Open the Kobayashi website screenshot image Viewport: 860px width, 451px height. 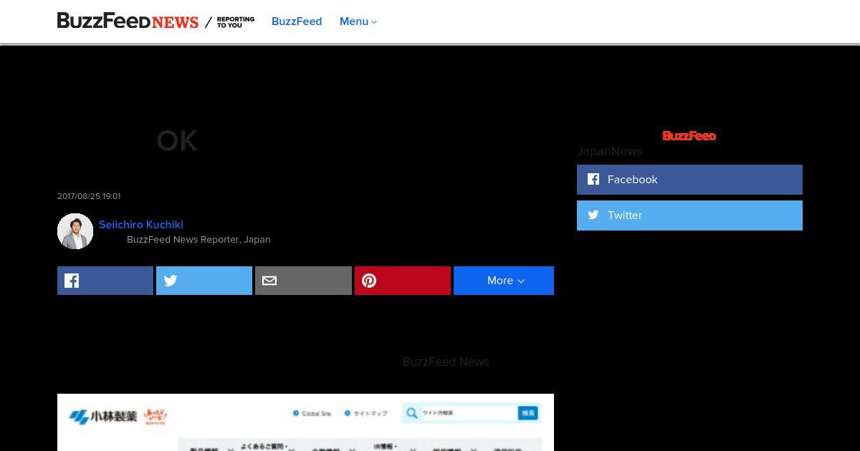(305, 422)
